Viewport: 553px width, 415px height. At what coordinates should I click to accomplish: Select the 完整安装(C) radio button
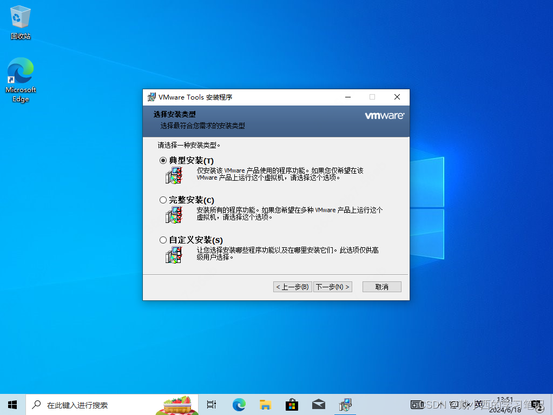click(x=163, y=200)
